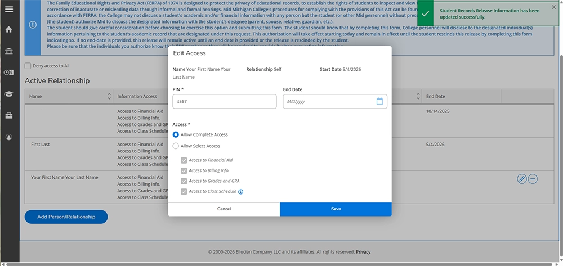
Task: Click the 5/4/2026 end date table cell
Action: click(x=435, y=145)
